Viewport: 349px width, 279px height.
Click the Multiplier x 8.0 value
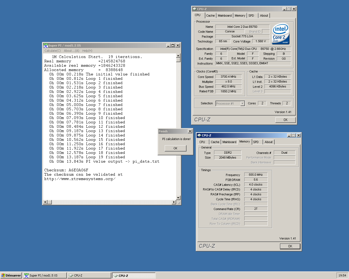tap(228, 82)
